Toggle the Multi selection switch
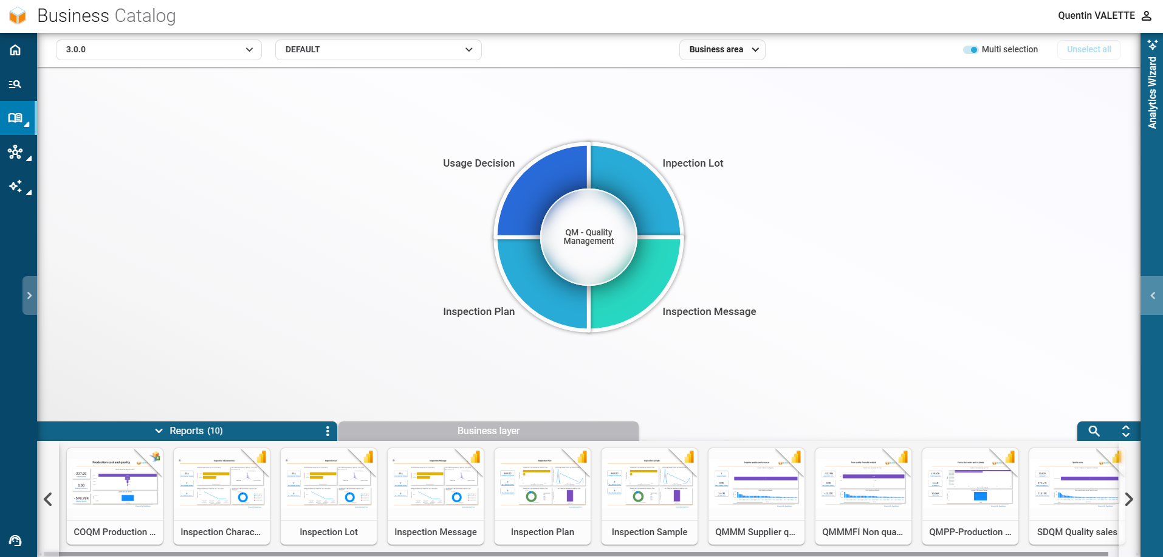The width and height of the screenshot is (1163, 557). [970, 50]
